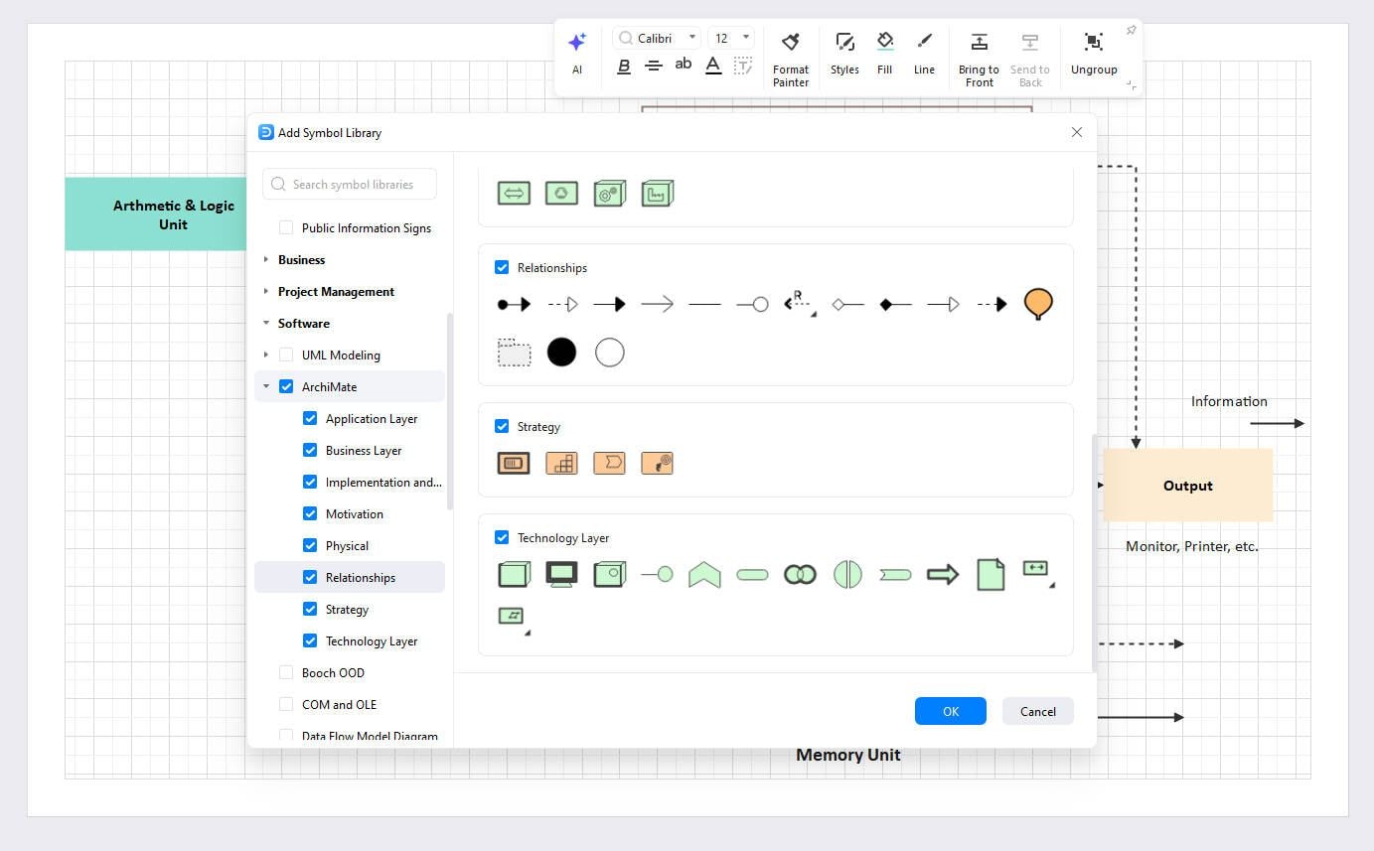Activate the Format Painter tool
Viewport: 1374px width, 851px height.
[791, 59]
